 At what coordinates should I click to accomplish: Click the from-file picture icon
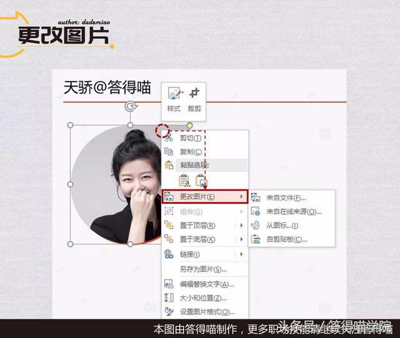coord(256,198)
